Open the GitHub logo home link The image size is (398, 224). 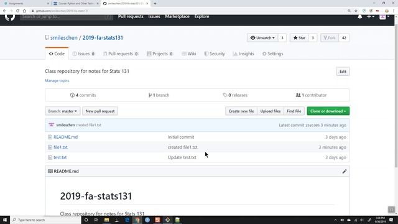tap(10, 17)
